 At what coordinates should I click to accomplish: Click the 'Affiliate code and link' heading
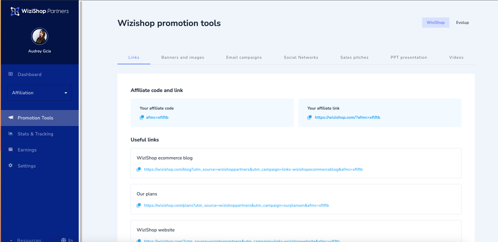coord(157,90)
